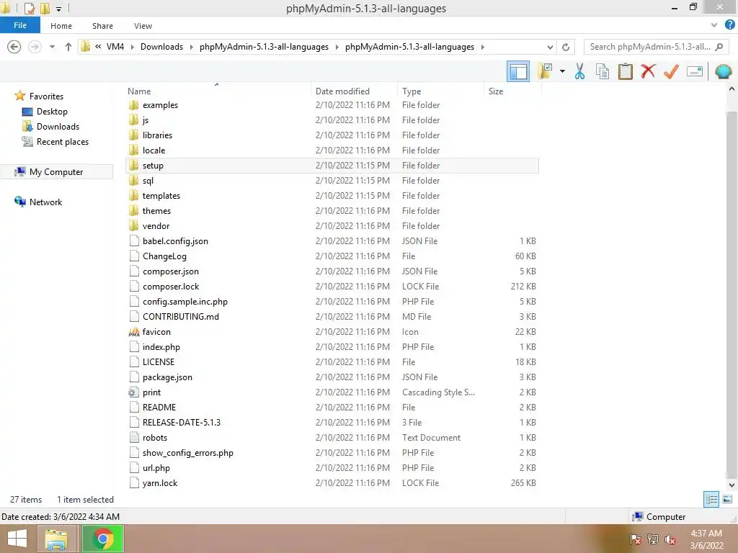Refresh the folder view

[566, 47]
